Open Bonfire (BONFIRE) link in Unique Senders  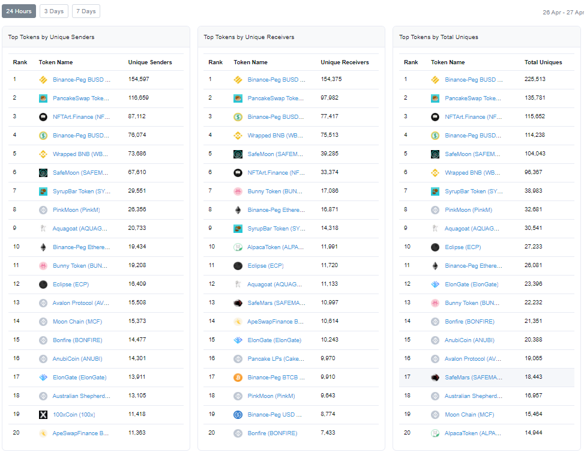[77, 340]
